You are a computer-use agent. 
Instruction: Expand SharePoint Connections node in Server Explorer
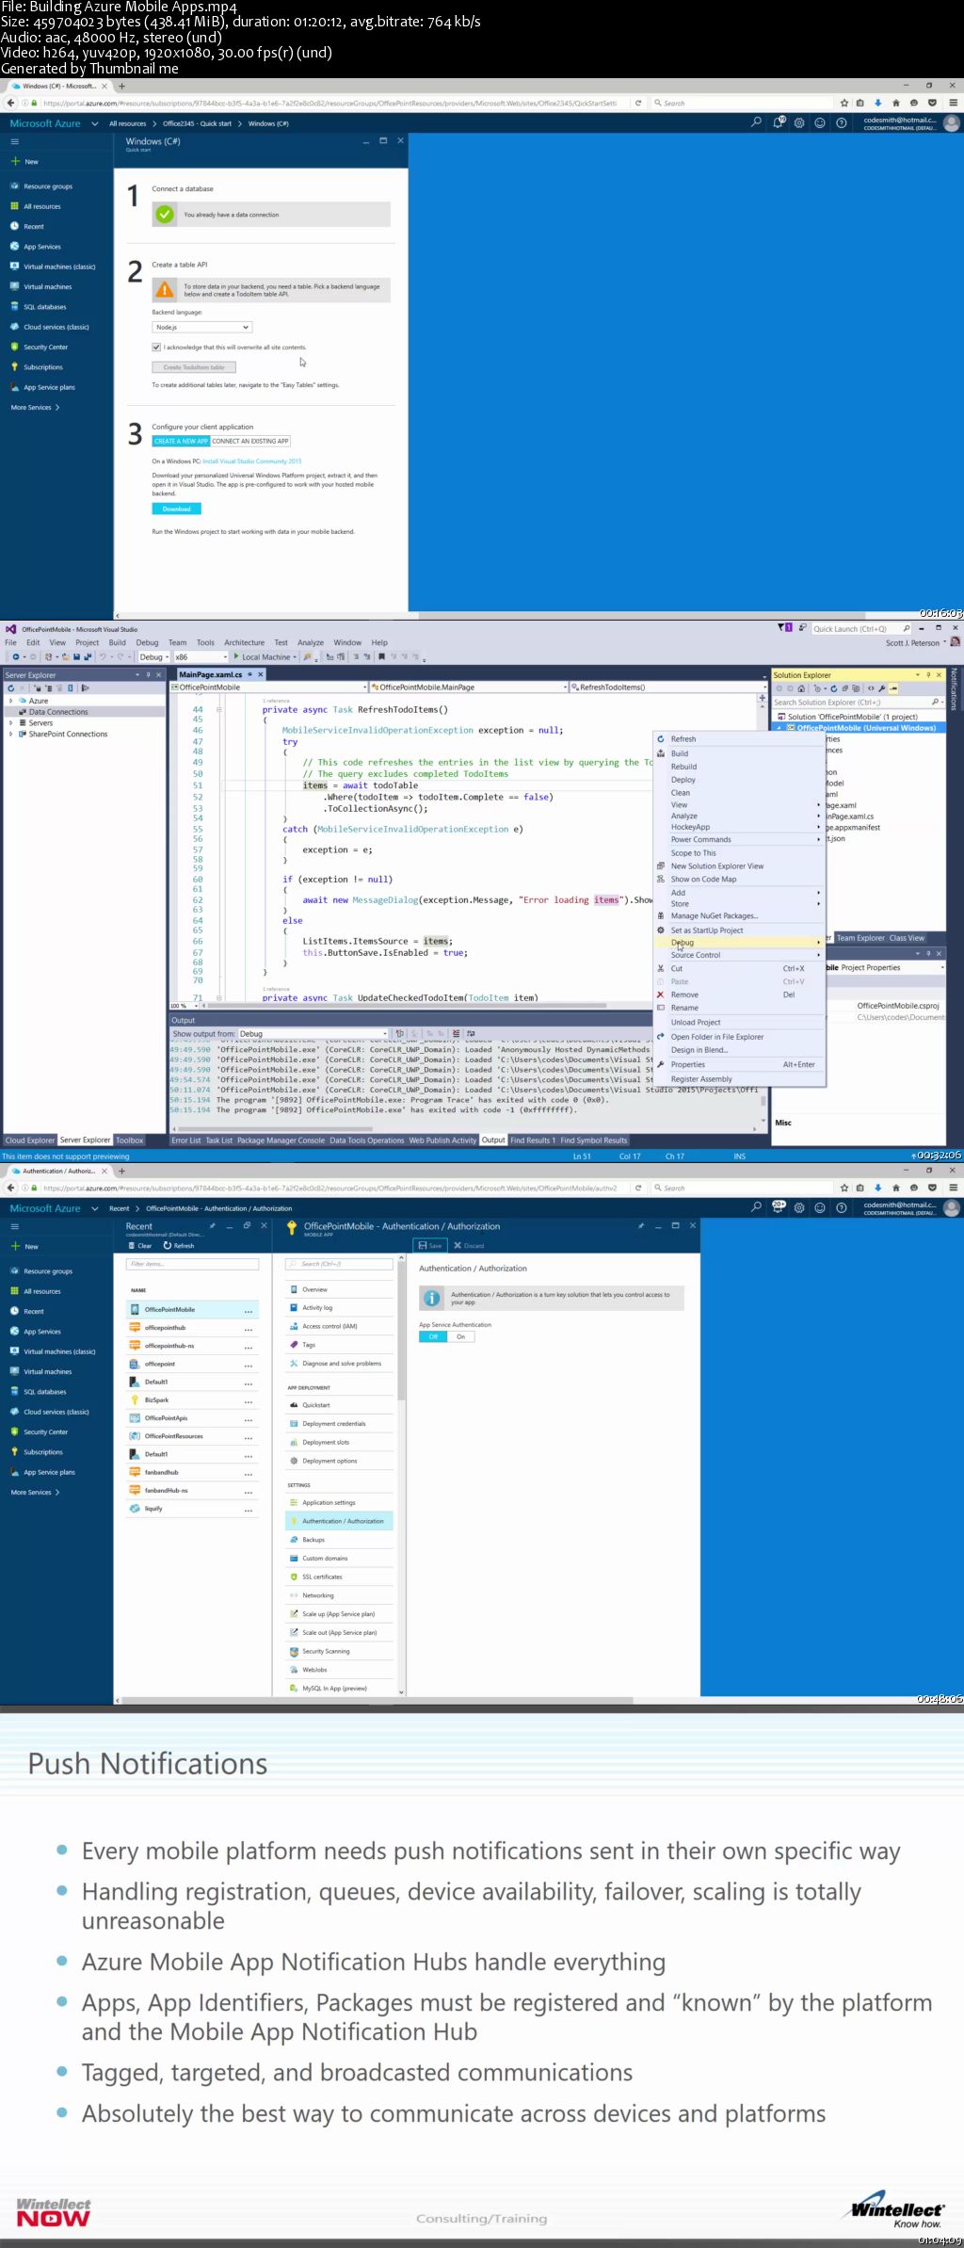click(x=10, y=734)
